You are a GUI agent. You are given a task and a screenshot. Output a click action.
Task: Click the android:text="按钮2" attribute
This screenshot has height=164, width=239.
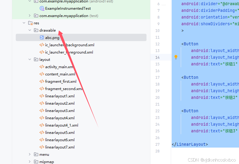(214, 97)
